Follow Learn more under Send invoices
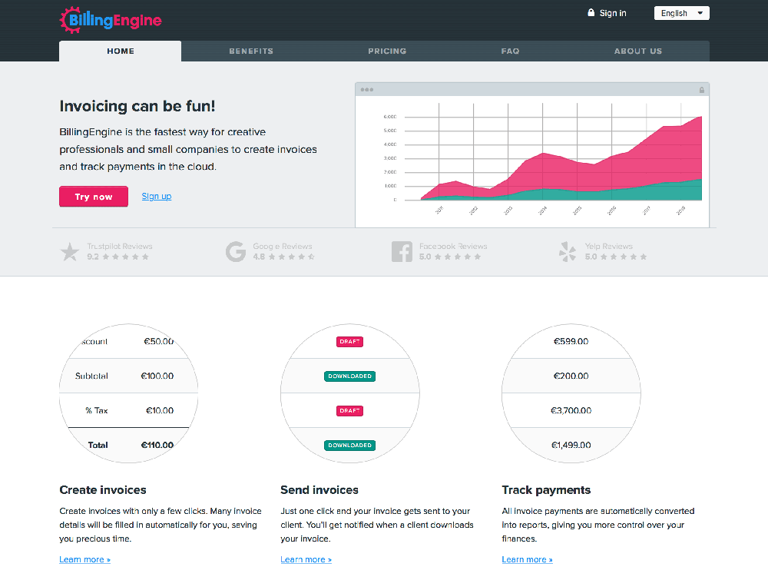Viewport: 768px width, 580px height. (306, 559)
